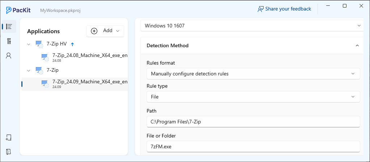Viewport: 370px width, 162px height.
Task: Click the new project icon in the sidebar
Action: tap(9, 137)
